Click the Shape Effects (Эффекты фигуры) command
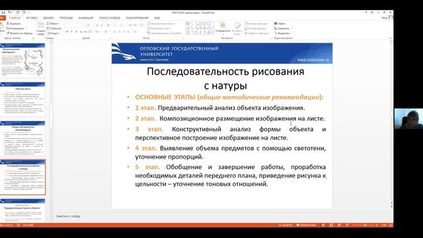 tap(257, 33)
